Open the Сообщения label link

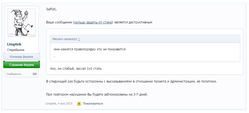pyautogui.click(x=14, y=74)
